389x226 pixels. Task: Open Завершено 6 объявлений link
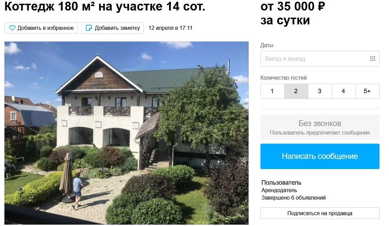293,198
